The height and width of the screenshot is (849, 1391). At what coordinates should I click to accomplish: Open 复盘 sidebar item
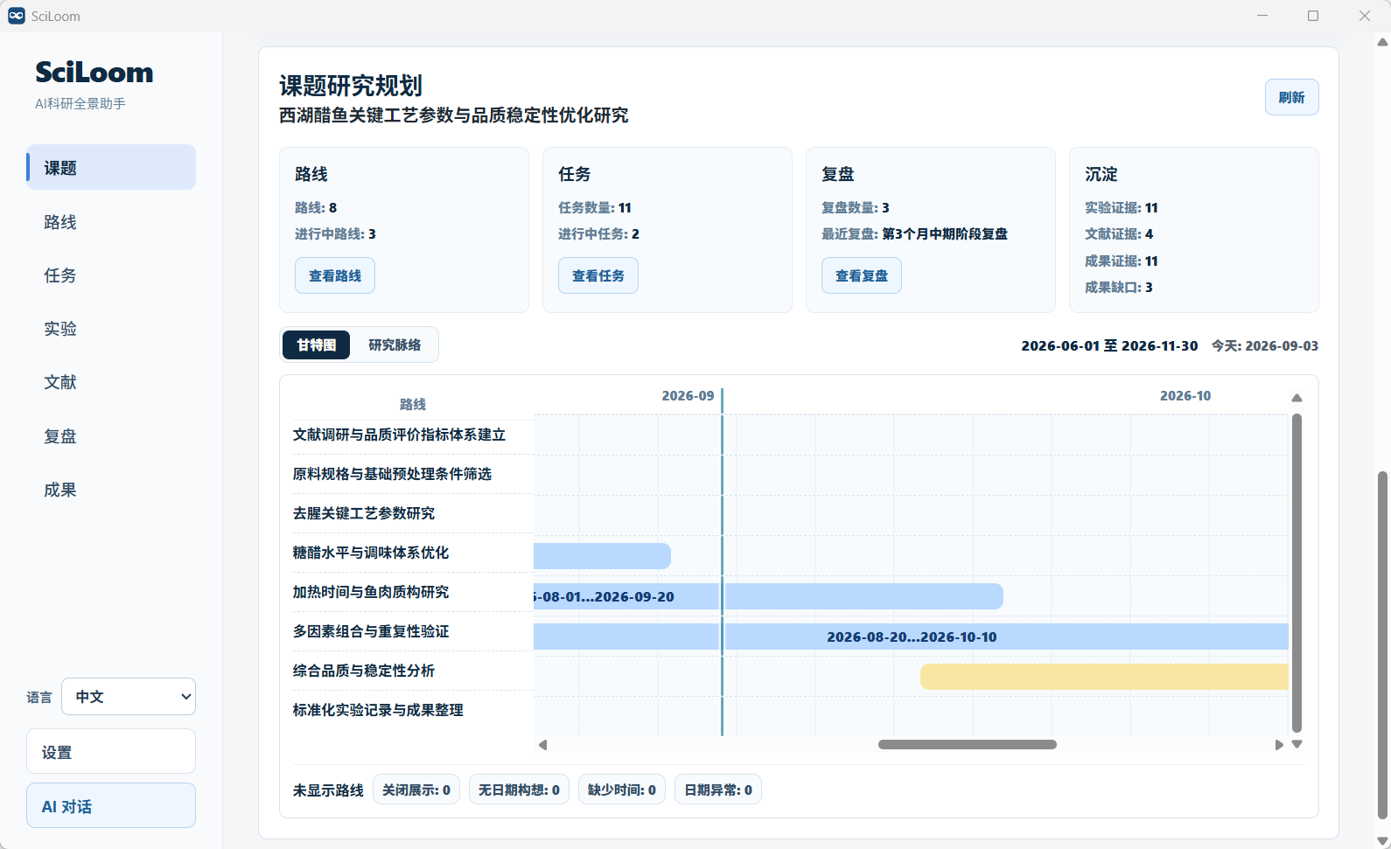point(111,436)
